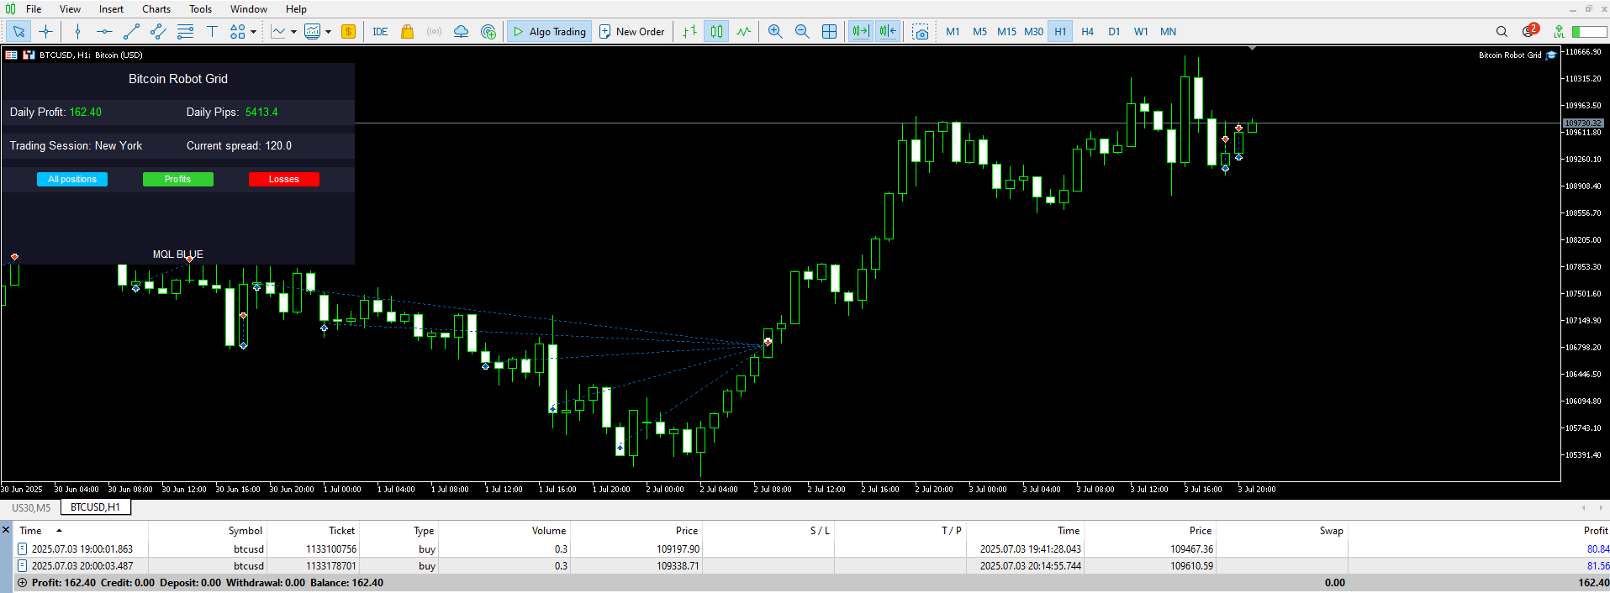The image size is (1610, 593).
Task: Click the connection strength progress bar
Action: point(1589,32)
